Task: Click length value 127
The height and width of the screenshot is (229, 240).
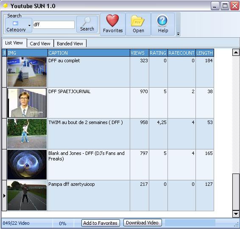Action: [209, 184]
